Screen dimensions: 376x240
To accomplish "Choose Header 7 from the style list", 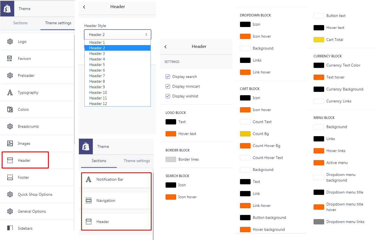I will (x=118, y=76).
